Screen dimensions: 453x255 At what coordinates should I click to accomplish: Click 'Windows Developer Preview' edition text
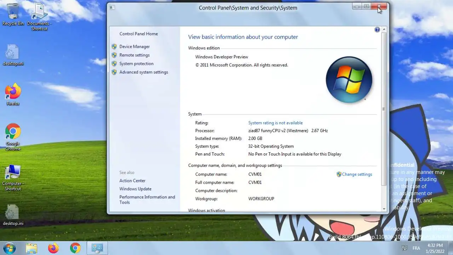tap(222, 57)
